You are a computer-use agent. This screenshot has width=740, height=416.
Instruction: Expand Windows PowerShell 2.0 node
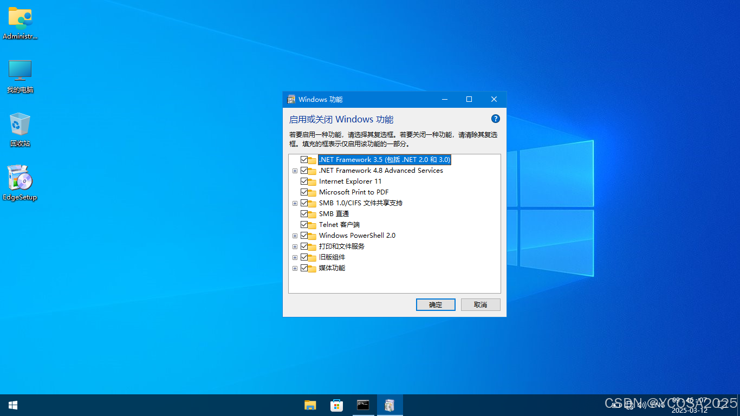295,236
